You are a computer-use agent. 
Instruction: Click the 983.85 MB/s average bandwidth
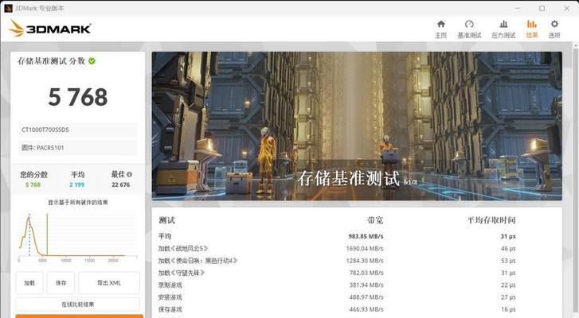pyautogui.click(x=366, y=236)
